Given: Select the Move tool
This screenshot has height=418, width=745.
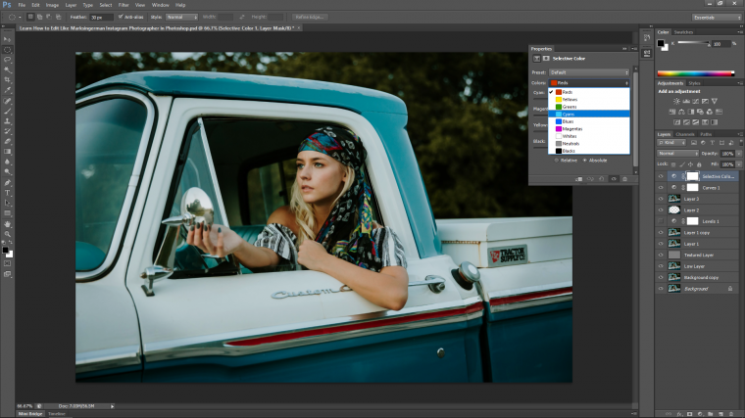Looking at the screenshot, I should 7,39.
